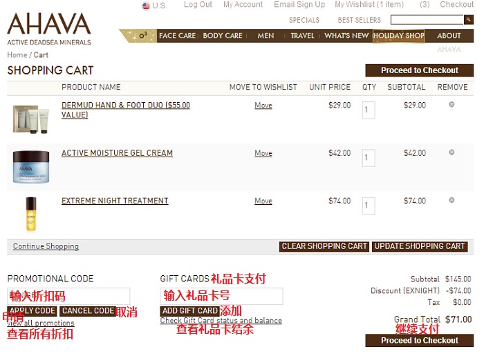Screen dimensions: 484x358
Task: Open My Account link
Action: tap(243, 5)
